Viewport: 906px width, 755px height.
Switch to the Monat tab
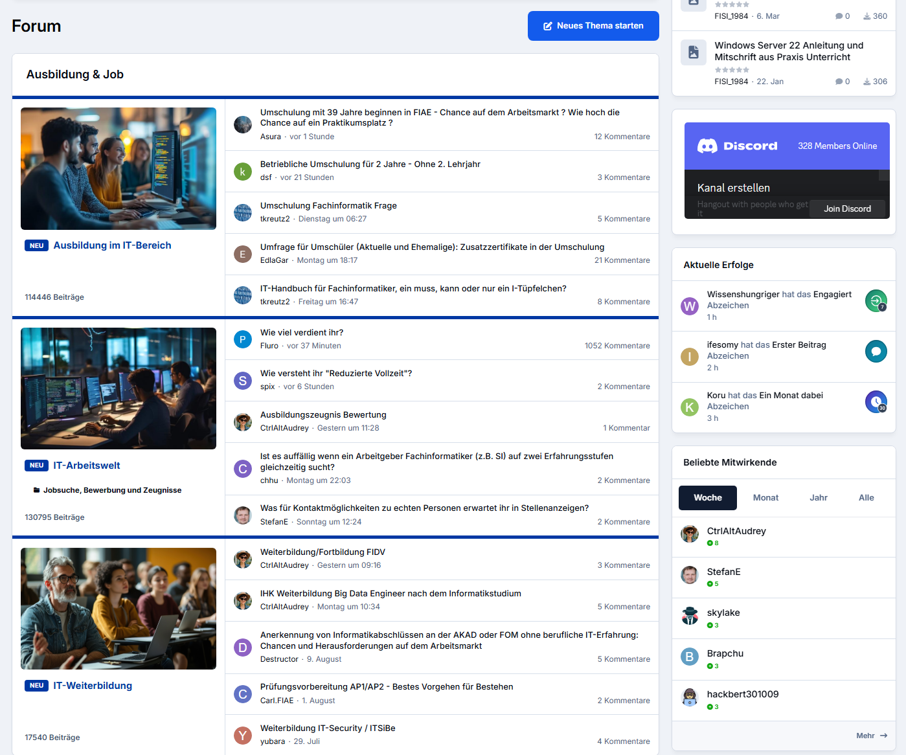click(765, 498)
